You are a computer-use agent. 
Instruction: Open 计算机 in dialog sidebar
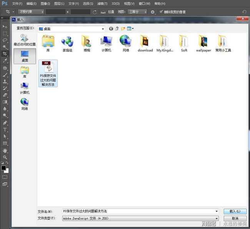coord(25,88)
